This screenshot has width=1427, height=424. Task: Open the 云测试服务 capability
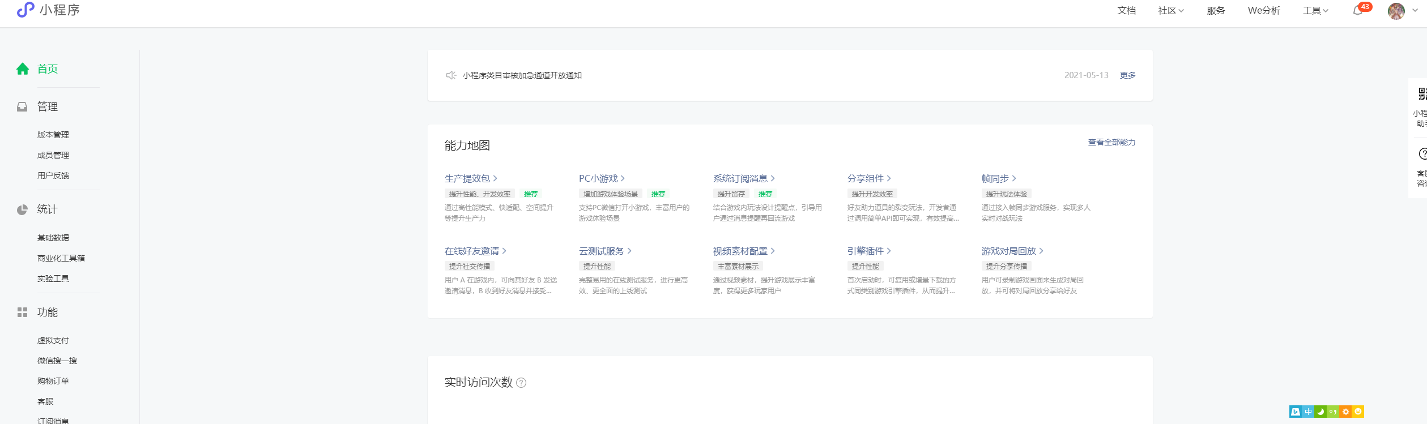tap(601, 251)
